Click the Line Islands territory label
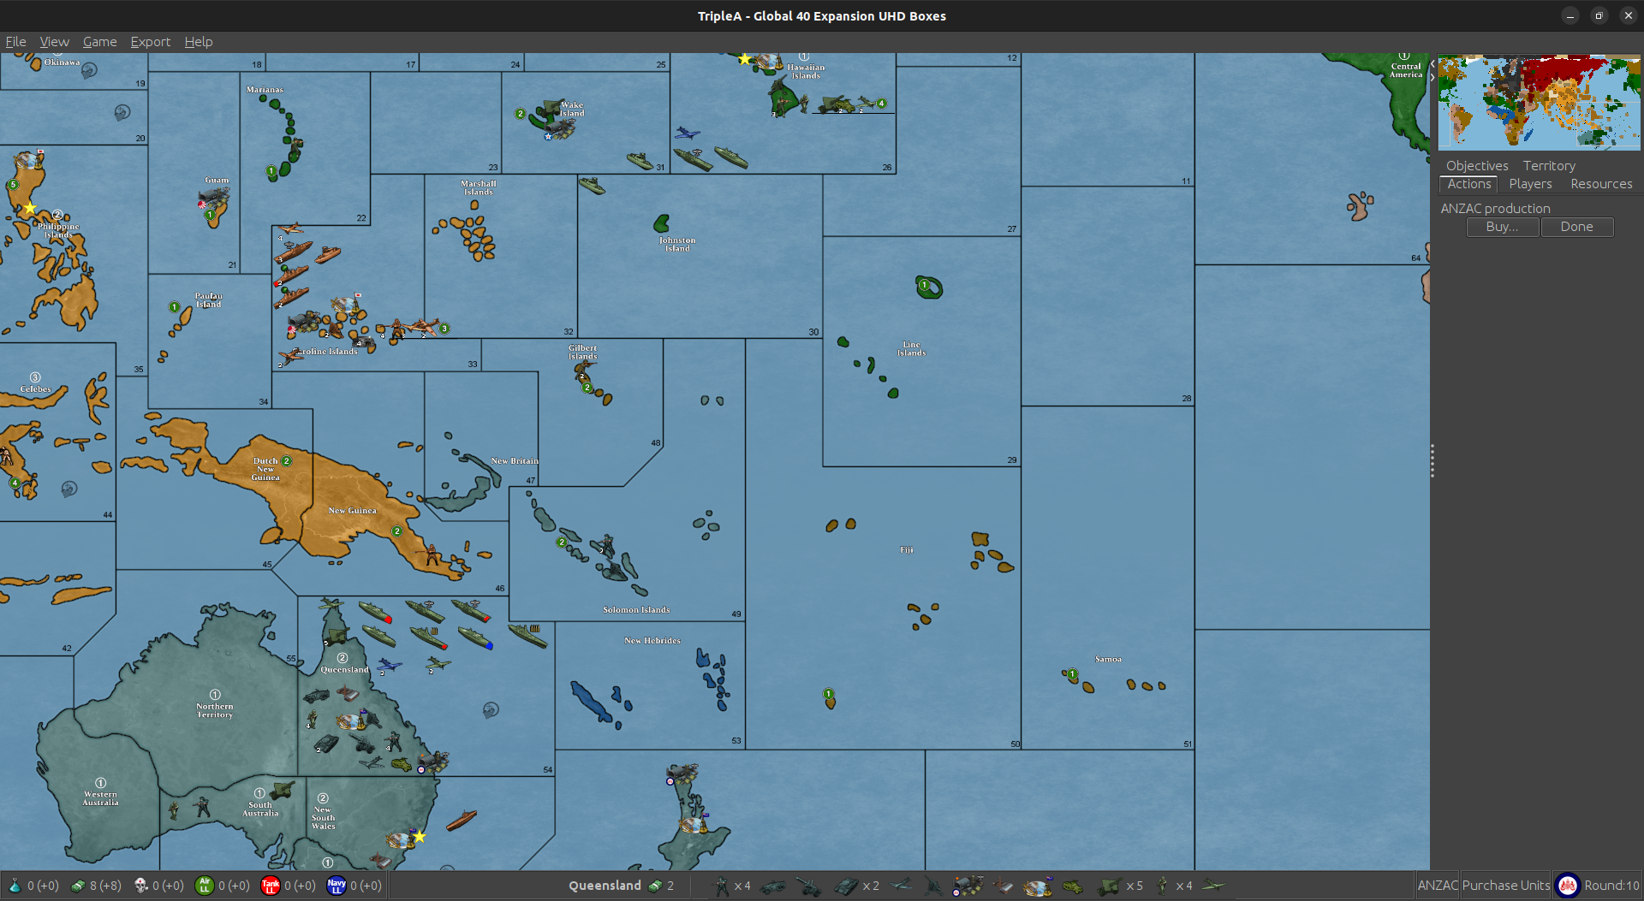The height and width of the screenshot is (901, 1644). pyautogui.click(x=911, y=348)
